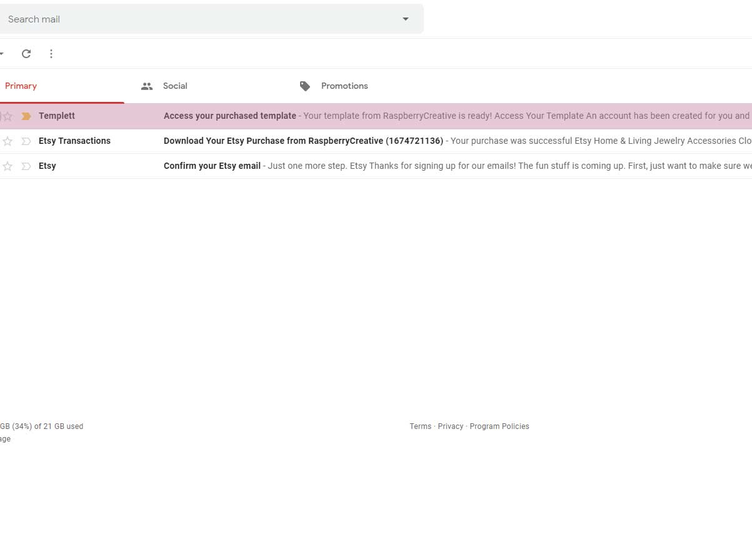Toggle importance marker on Templett email

click(26, 116)
